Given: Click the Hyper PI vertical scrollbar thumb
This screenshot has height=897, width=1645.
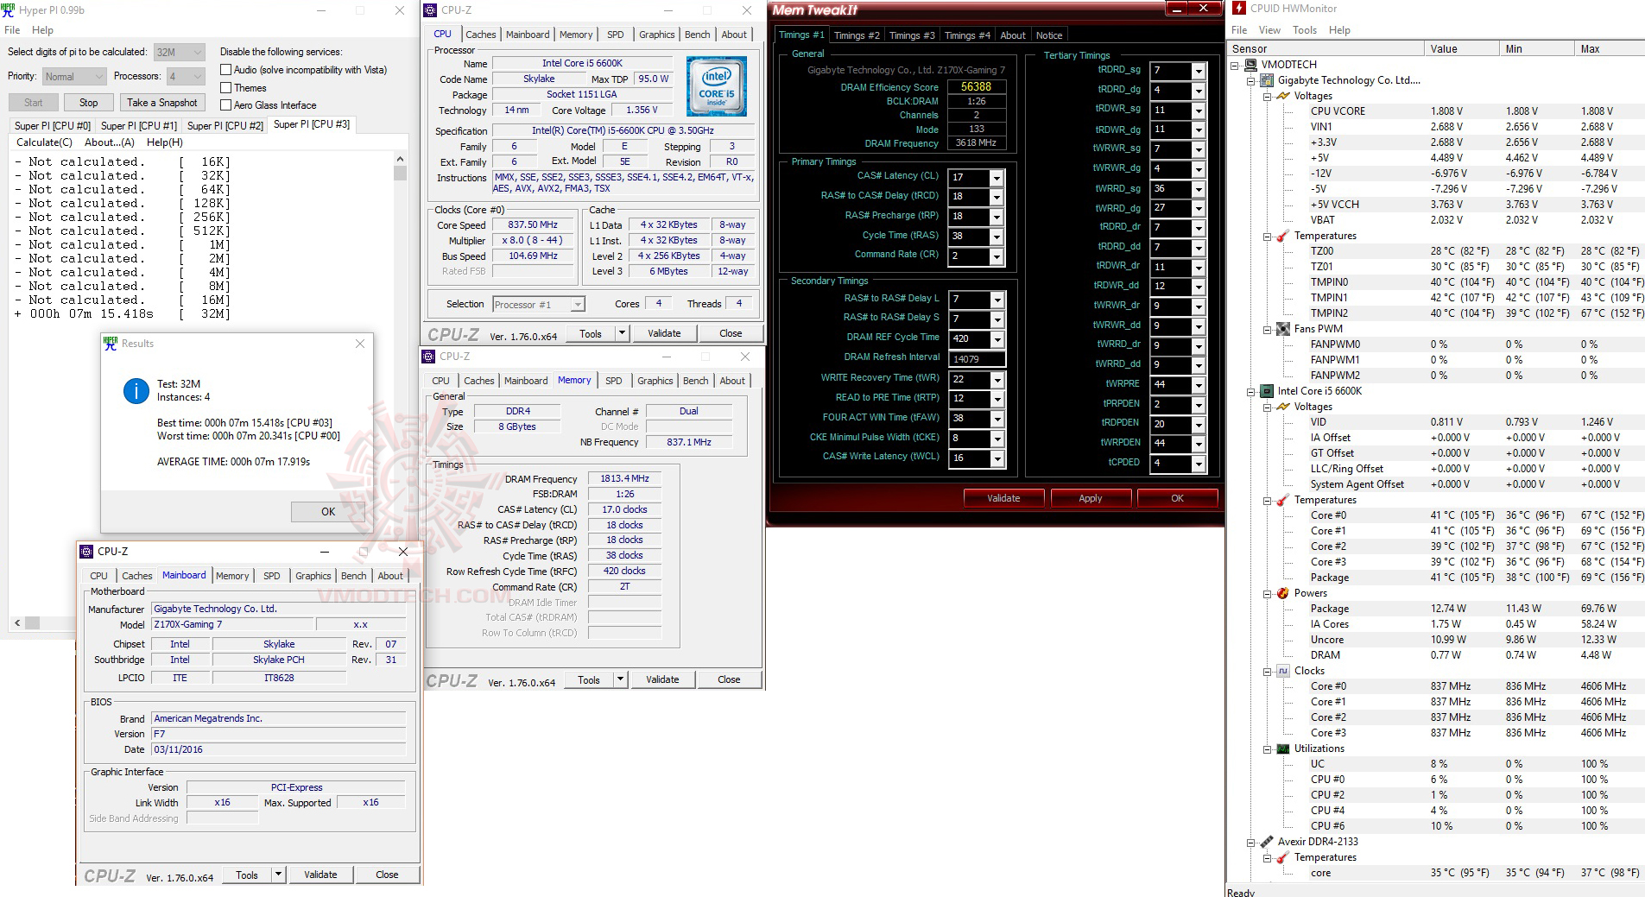Looking at the screenshot, I should [x=400, y=173].
